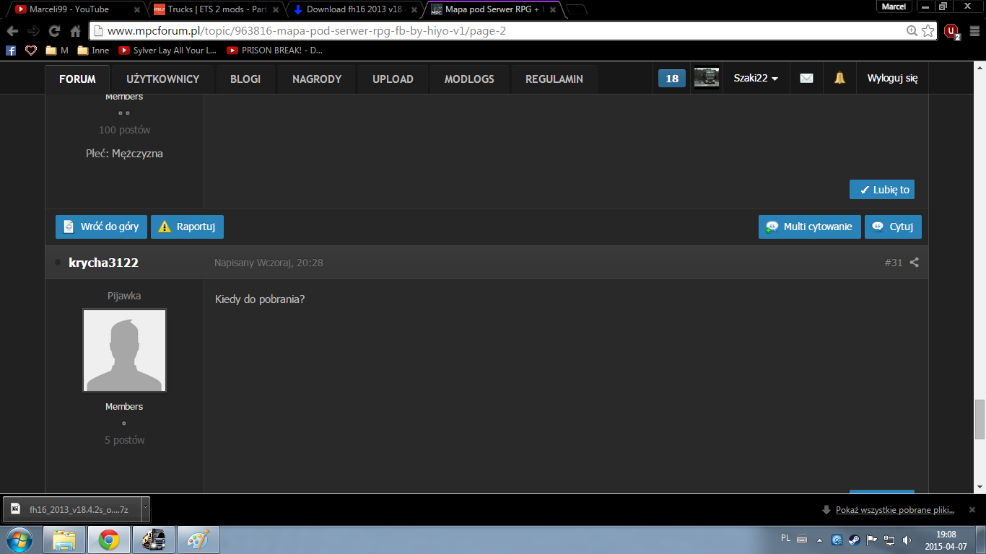Image resolution: width=986 pixels, height=554 pixels.
Task: Open the BLOGI navigation item
Action: coord(245,79)
